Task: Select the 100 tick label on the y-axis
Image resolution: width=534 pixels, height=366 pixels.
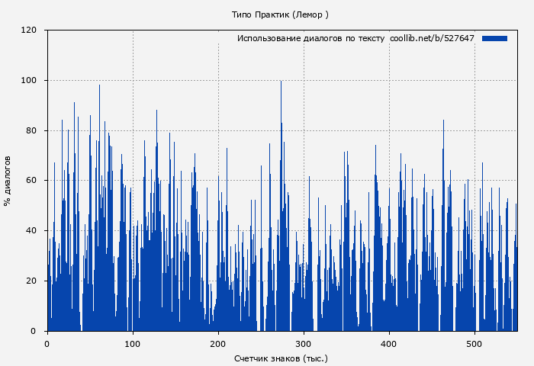Action: (x=29, y=81)
